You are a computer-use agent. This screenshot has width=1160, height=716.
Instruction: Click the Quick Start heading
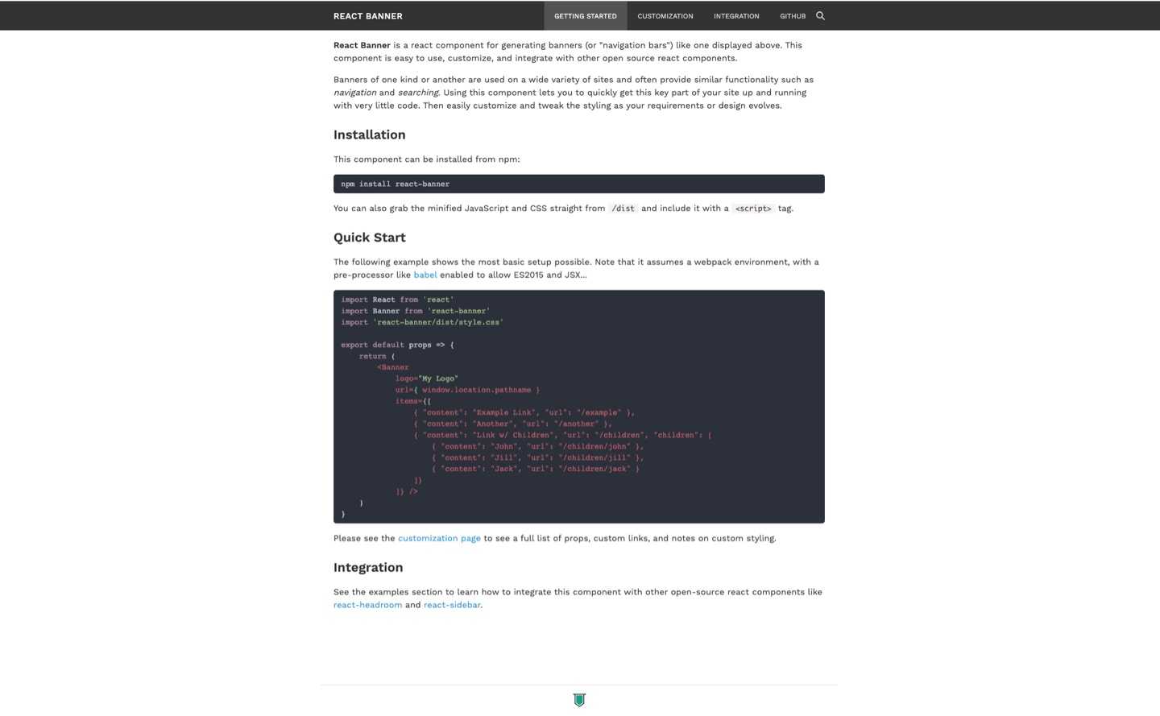(370, 238)
